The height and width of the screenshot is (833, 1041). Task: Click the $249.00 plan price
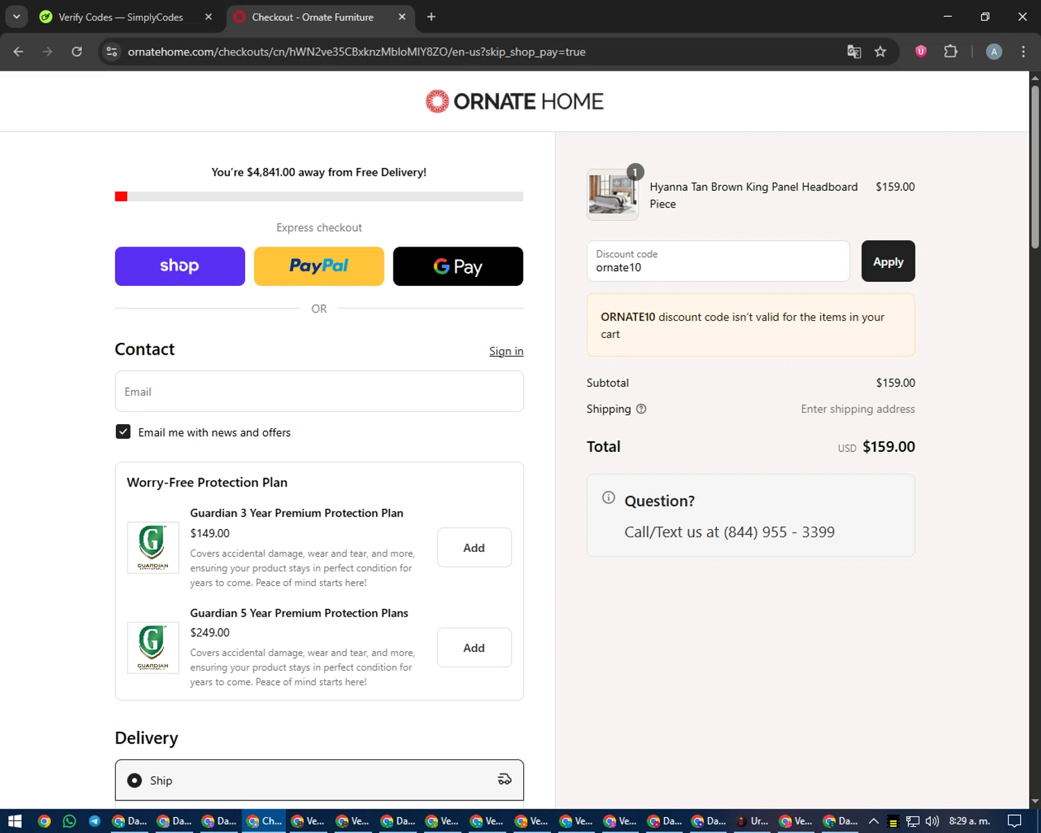click(x=210, y=632)
